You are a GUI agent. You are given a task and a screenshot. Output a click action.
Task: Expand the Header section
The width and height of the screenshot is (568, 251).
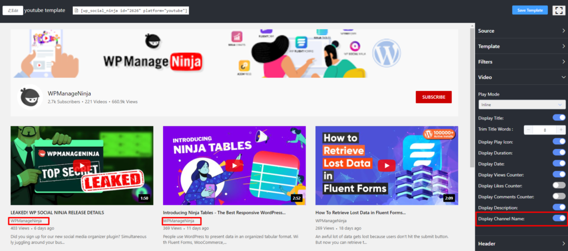click(521, 243)
